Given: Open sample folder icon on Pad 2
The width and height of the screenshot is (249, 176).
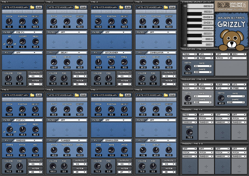Looking at the screenshot, I should tap(77, 7).
